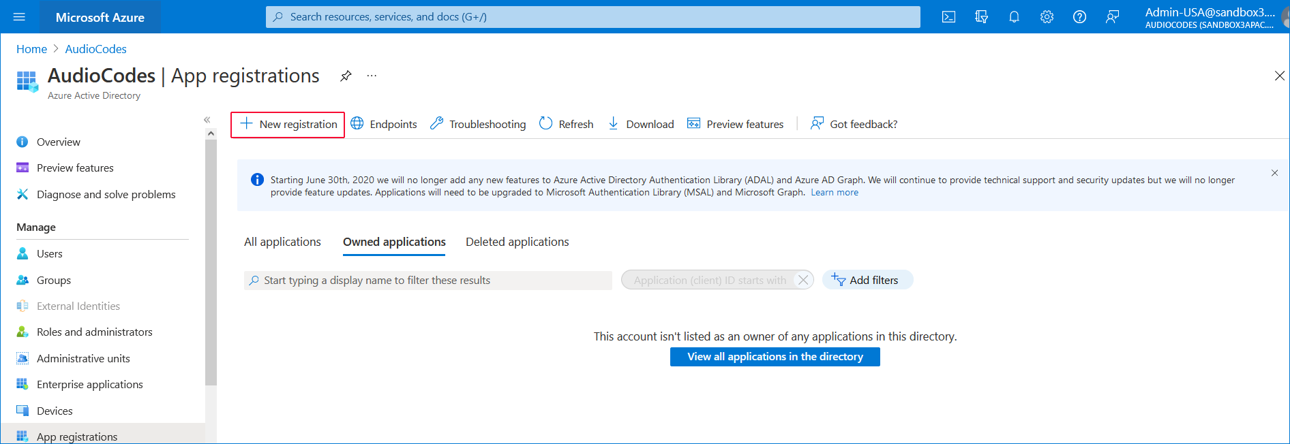Open Troubleshooting from the toolbar
This screenshot has width=1290, height=444.
pos(478,124)
